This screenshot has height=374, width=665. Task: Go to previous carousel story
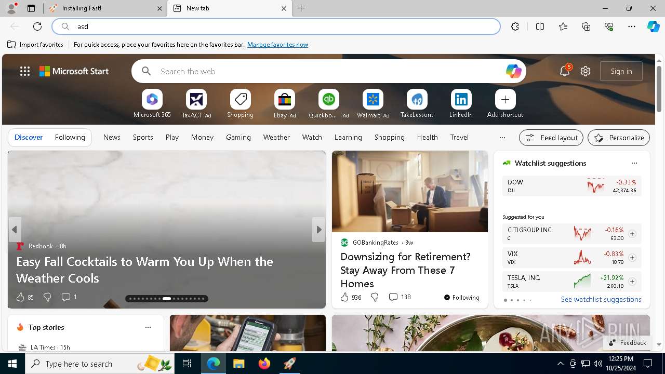15,230
